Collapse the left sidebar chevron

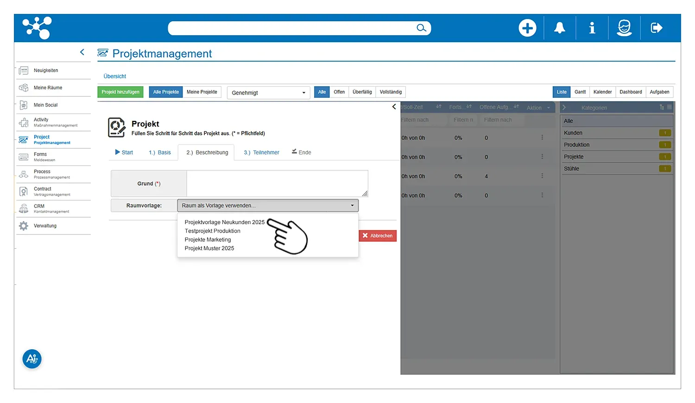tap(82, 52)
